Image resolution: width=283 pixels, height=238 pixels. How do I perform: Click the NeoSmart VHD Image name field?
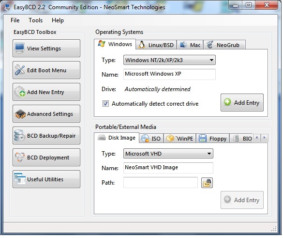[168, 168]
